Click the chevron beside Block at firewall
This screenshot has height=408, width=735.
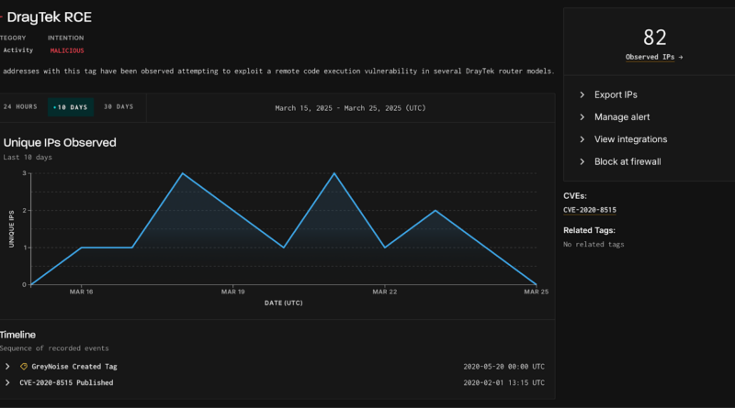point(582,162)
